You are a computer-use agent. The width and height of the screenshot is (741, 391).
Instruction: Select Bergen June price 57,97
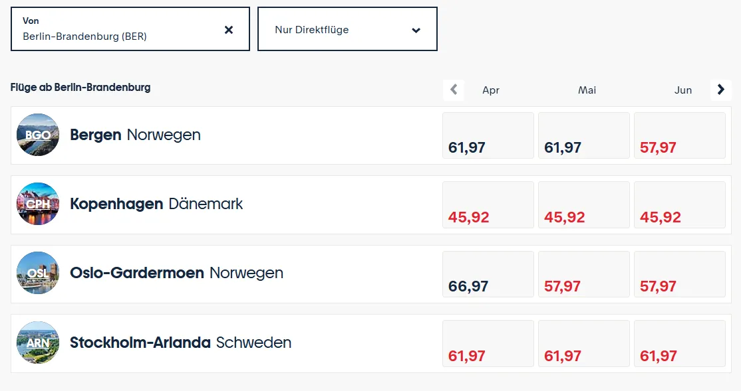[x=679, y=135]
